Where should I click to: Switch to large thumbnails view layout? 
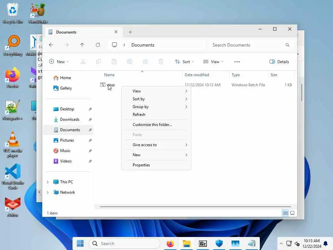click(x=292, y=213)
